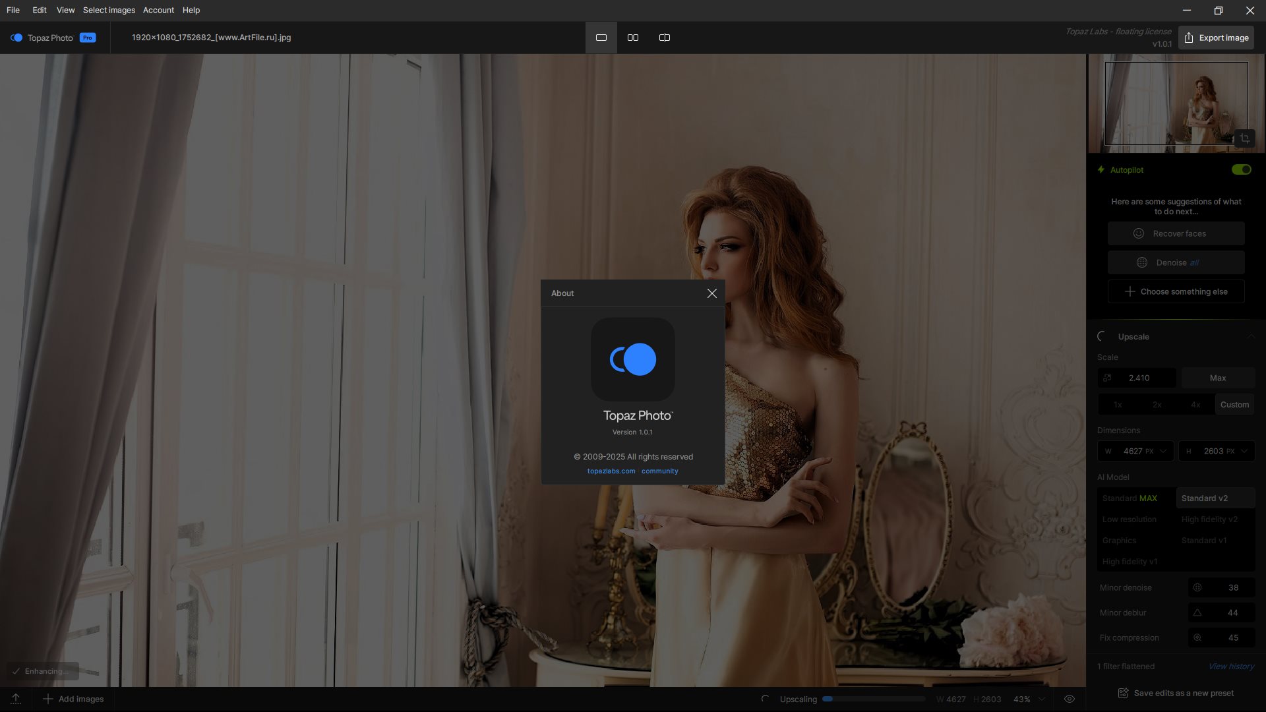Click the Minor denoise icon

click(x=1197, y=587)
